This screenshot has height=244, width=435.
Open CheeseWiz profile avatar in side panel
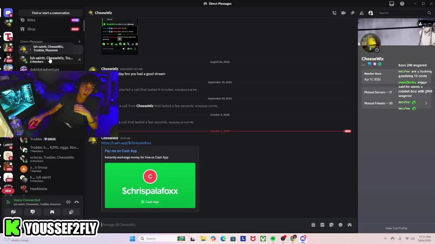point(371,44)
